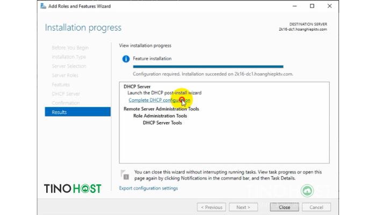The image size is (376, 215).
Task: Select the DHCP Server step in sidebar
Action: coord(66,94)
